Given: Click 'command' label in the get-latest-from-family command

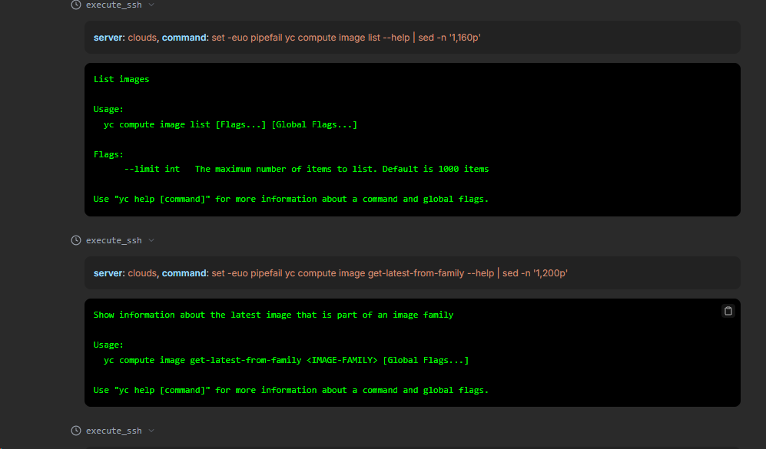Looking at the screenshot, I should tap(184, 273).
